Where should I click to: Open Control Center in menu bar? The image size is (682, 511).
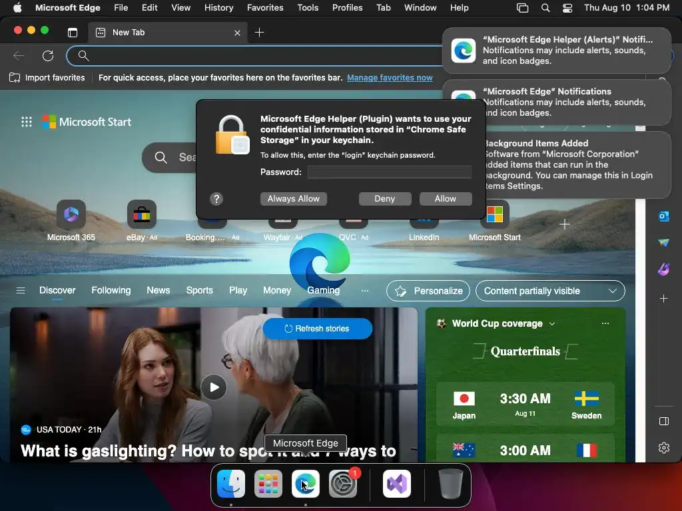567,7
